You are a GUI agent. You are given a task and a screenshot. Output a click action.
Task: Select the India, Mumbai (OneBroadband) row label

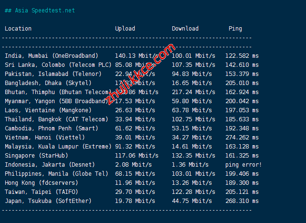[52, 56]
